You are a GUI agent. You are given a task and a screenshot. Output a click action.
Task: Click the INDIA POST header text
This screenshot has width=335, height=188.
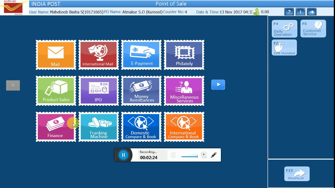(46, 4)
